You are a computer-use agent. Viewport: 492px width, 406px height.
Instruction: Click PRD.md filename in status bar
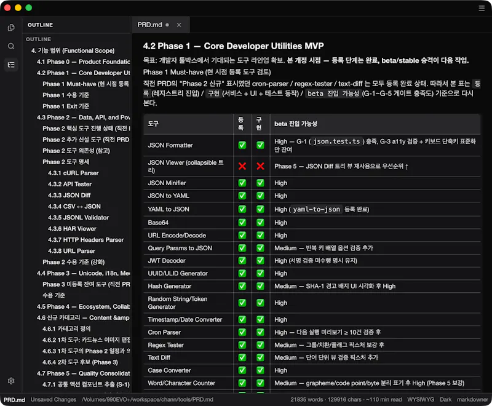[14, 400]
